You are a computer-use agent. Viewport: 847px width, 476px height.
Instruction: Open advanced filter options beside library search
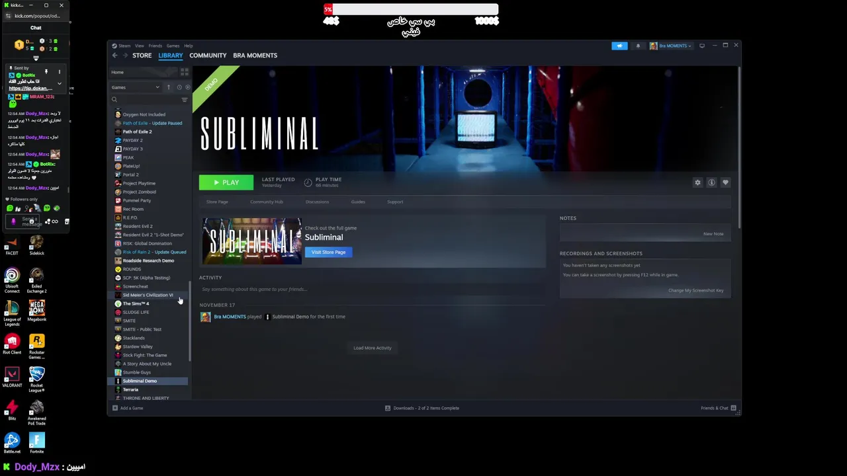(x=185, y=100)
